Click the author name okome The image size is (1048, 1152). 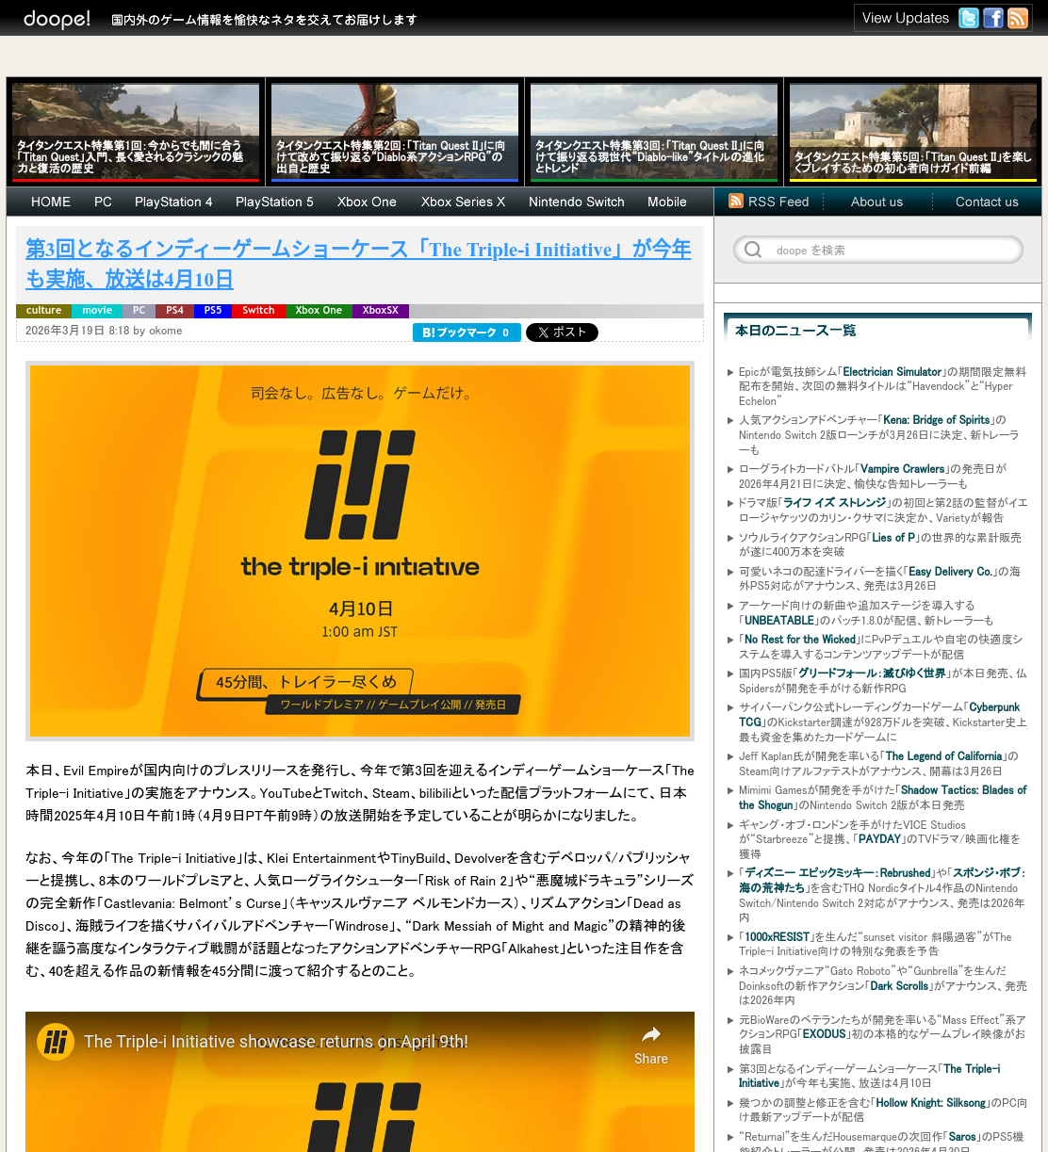[166, 331]
